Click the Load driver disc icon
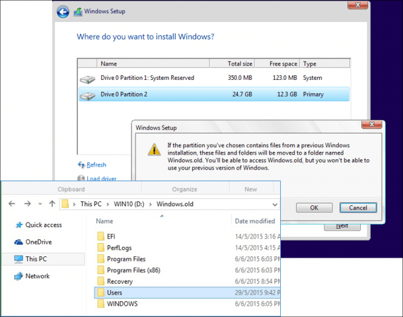The height and width of the screenshot is (317, 403). 81,178
